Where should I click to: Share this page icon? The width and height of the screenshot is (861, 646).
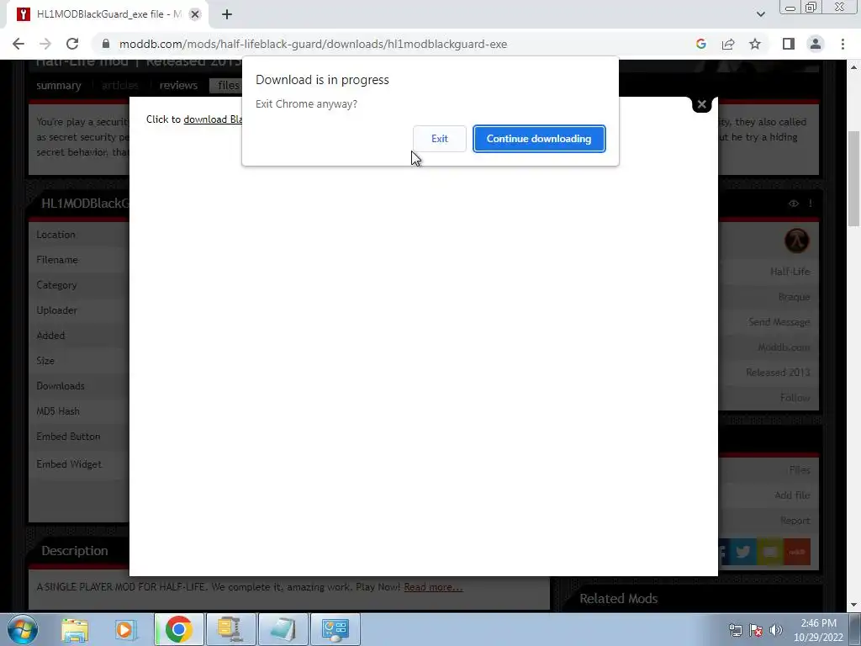point(728,44)
